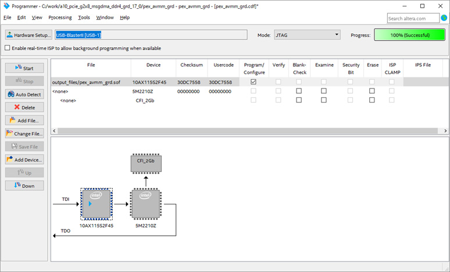Screen dimensions: 450x272
Task: Click the globe icon beside search box
Action: [444, 18]
